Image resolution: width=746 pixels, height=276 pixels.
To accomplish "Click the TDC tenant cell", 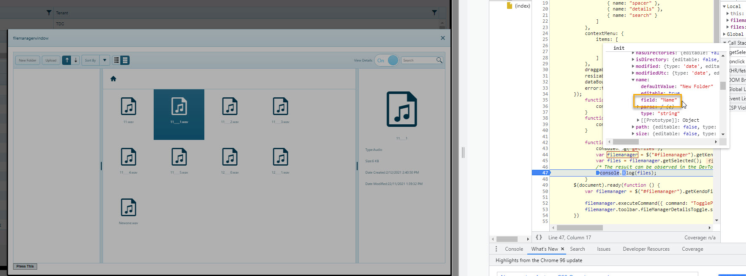I will [x=60, y=24].
